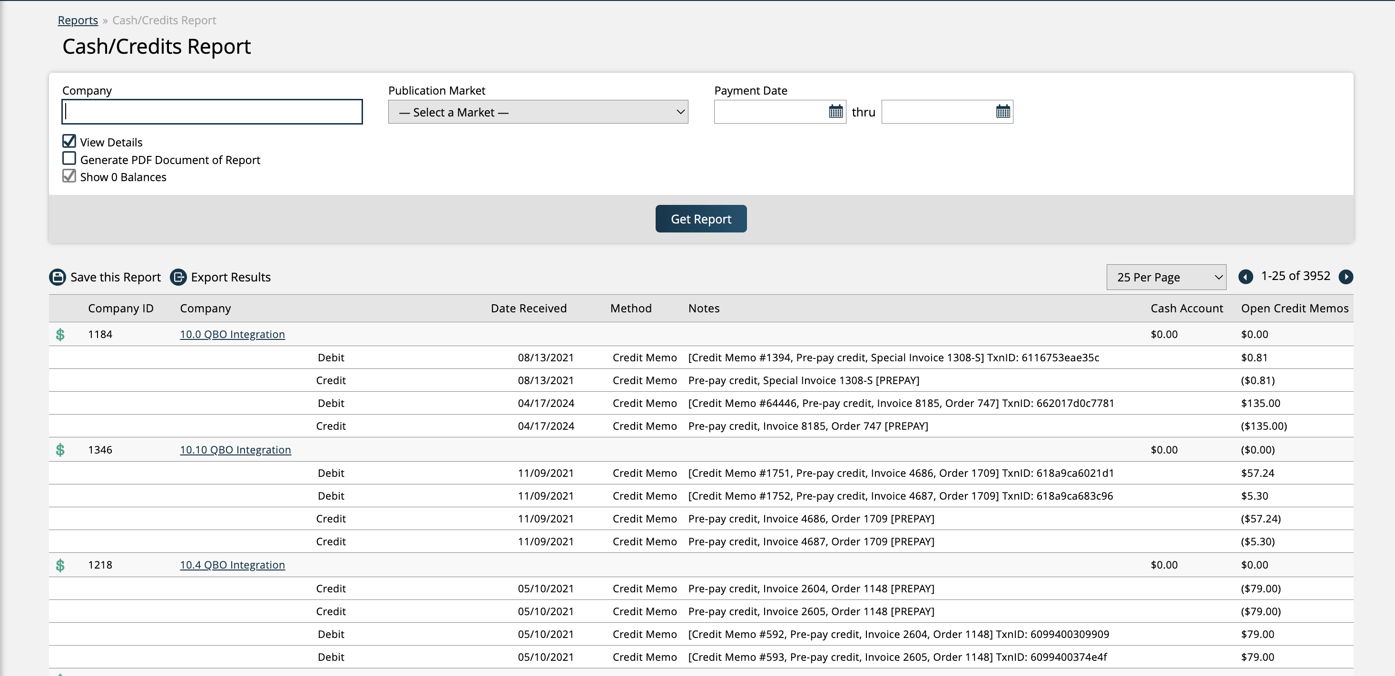This screenshot has width=1395, height=676.
Task: Click dollar icon for company 1346
Action: coord(60,450)
